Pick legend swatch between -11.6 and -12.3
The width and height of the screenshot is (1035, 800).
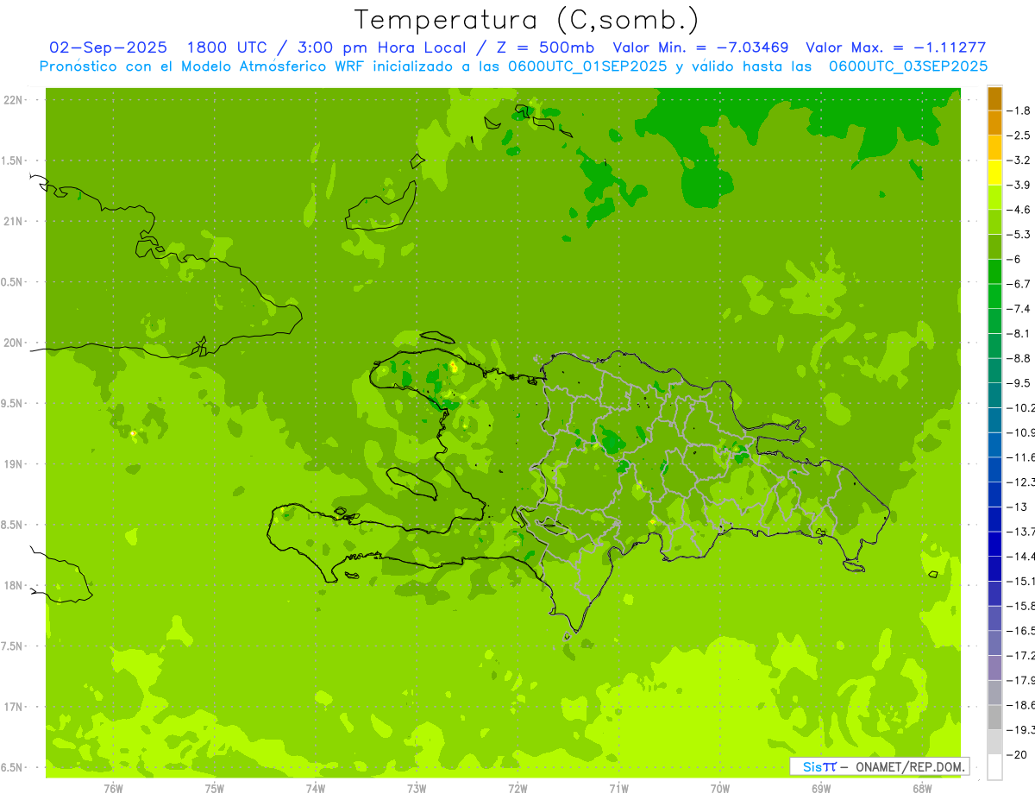click(x=994, y=469)
